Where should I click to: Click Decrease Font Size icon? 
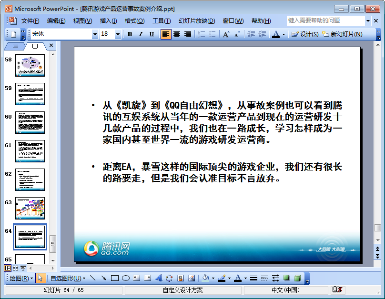(237, 34)
